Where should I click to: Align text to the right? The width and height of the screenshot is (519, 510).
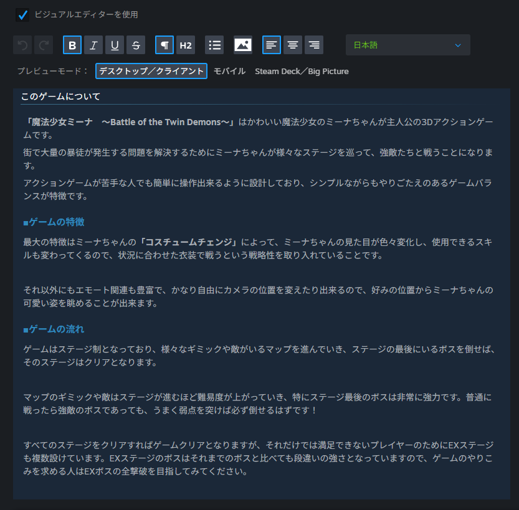(314, 45)
